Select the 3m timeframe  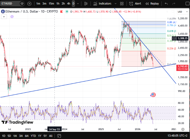click(44, 4)
